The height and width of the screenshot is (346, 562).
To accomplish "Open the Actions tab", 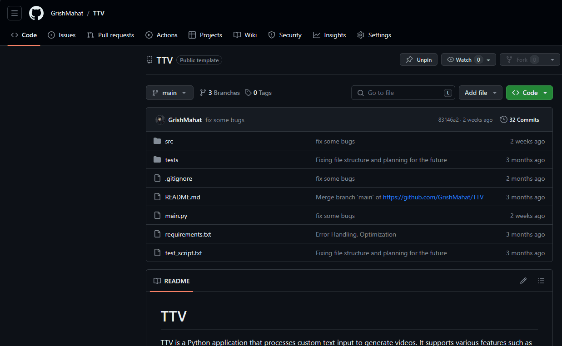I will click(x=161, y=35).
